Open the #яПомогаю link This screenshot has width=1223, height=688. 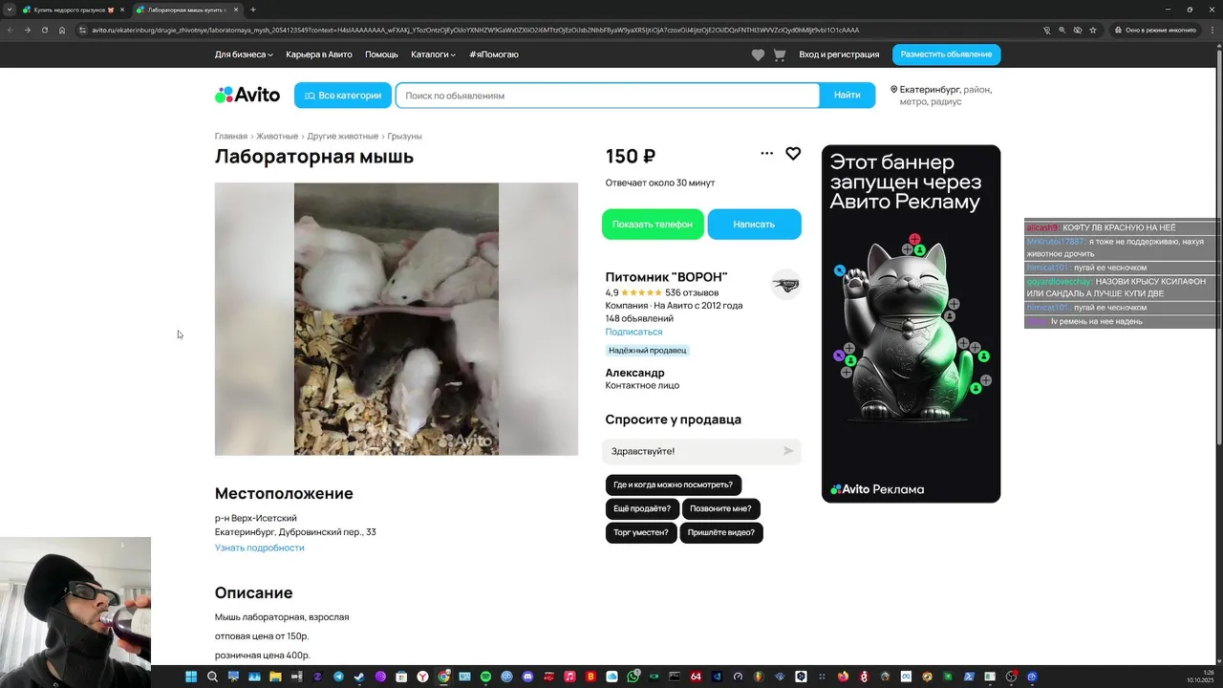pyautogui.click(x=494, y=54)
